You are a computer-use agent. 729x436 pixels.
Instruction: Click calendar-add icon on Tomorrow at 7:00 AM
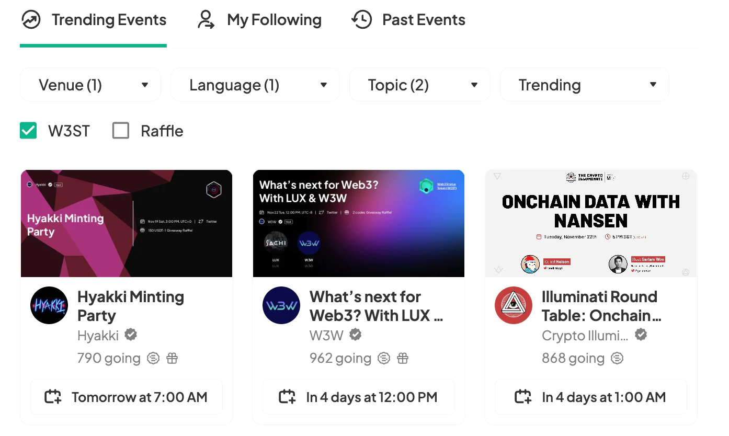pos(53,397)
